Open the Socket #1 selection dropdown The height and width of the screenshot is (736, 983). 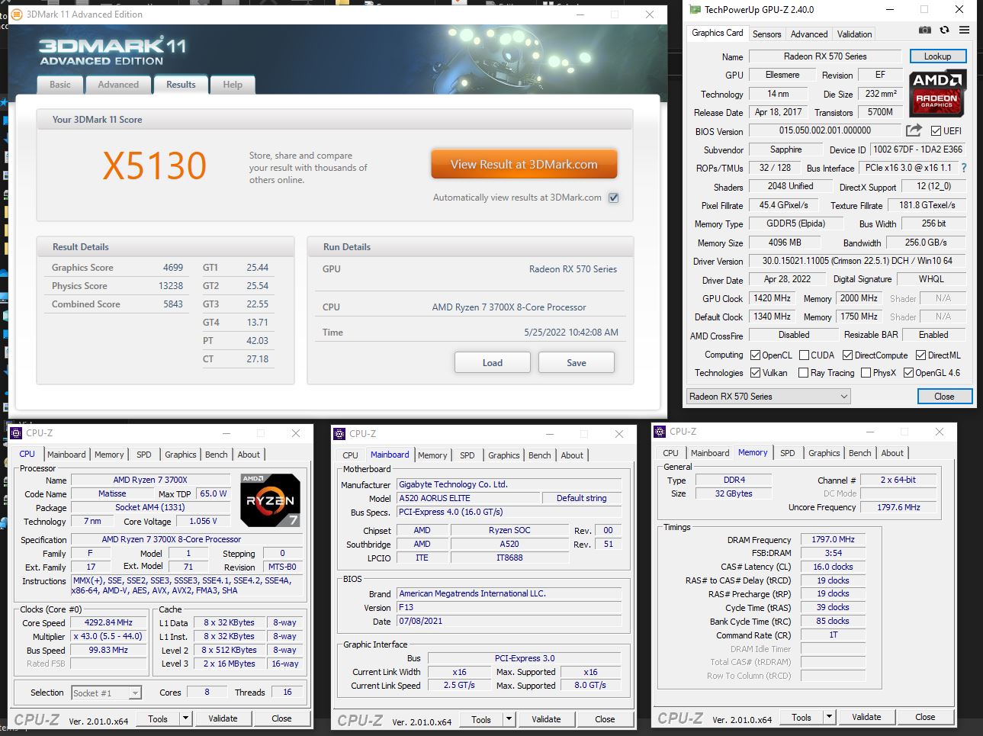point(107,693)
